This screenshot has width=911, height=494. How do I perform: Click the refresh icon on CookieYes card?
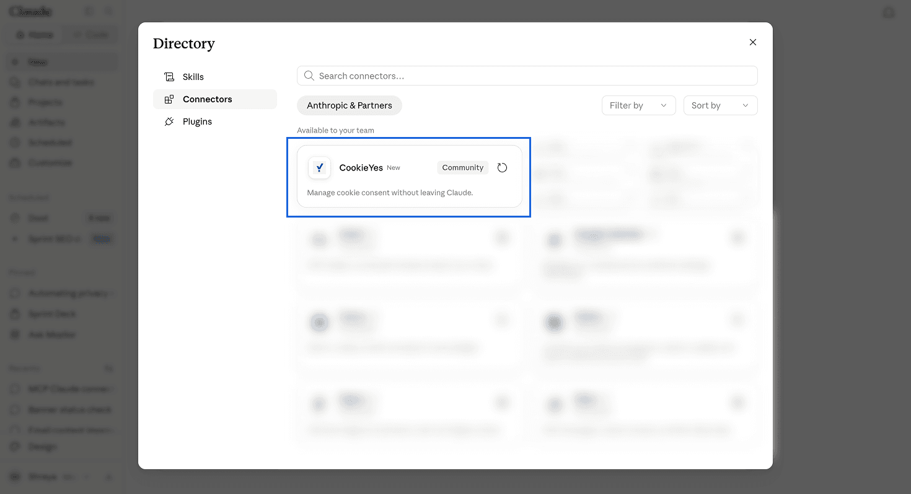(502, 167)
